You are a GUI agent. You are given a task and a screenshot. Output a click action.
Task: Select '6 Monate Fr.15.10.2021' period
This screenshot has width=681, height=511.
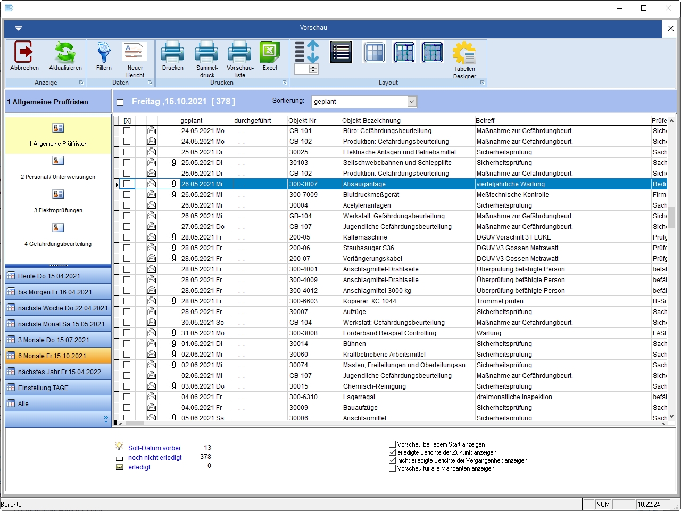(59, 356)
